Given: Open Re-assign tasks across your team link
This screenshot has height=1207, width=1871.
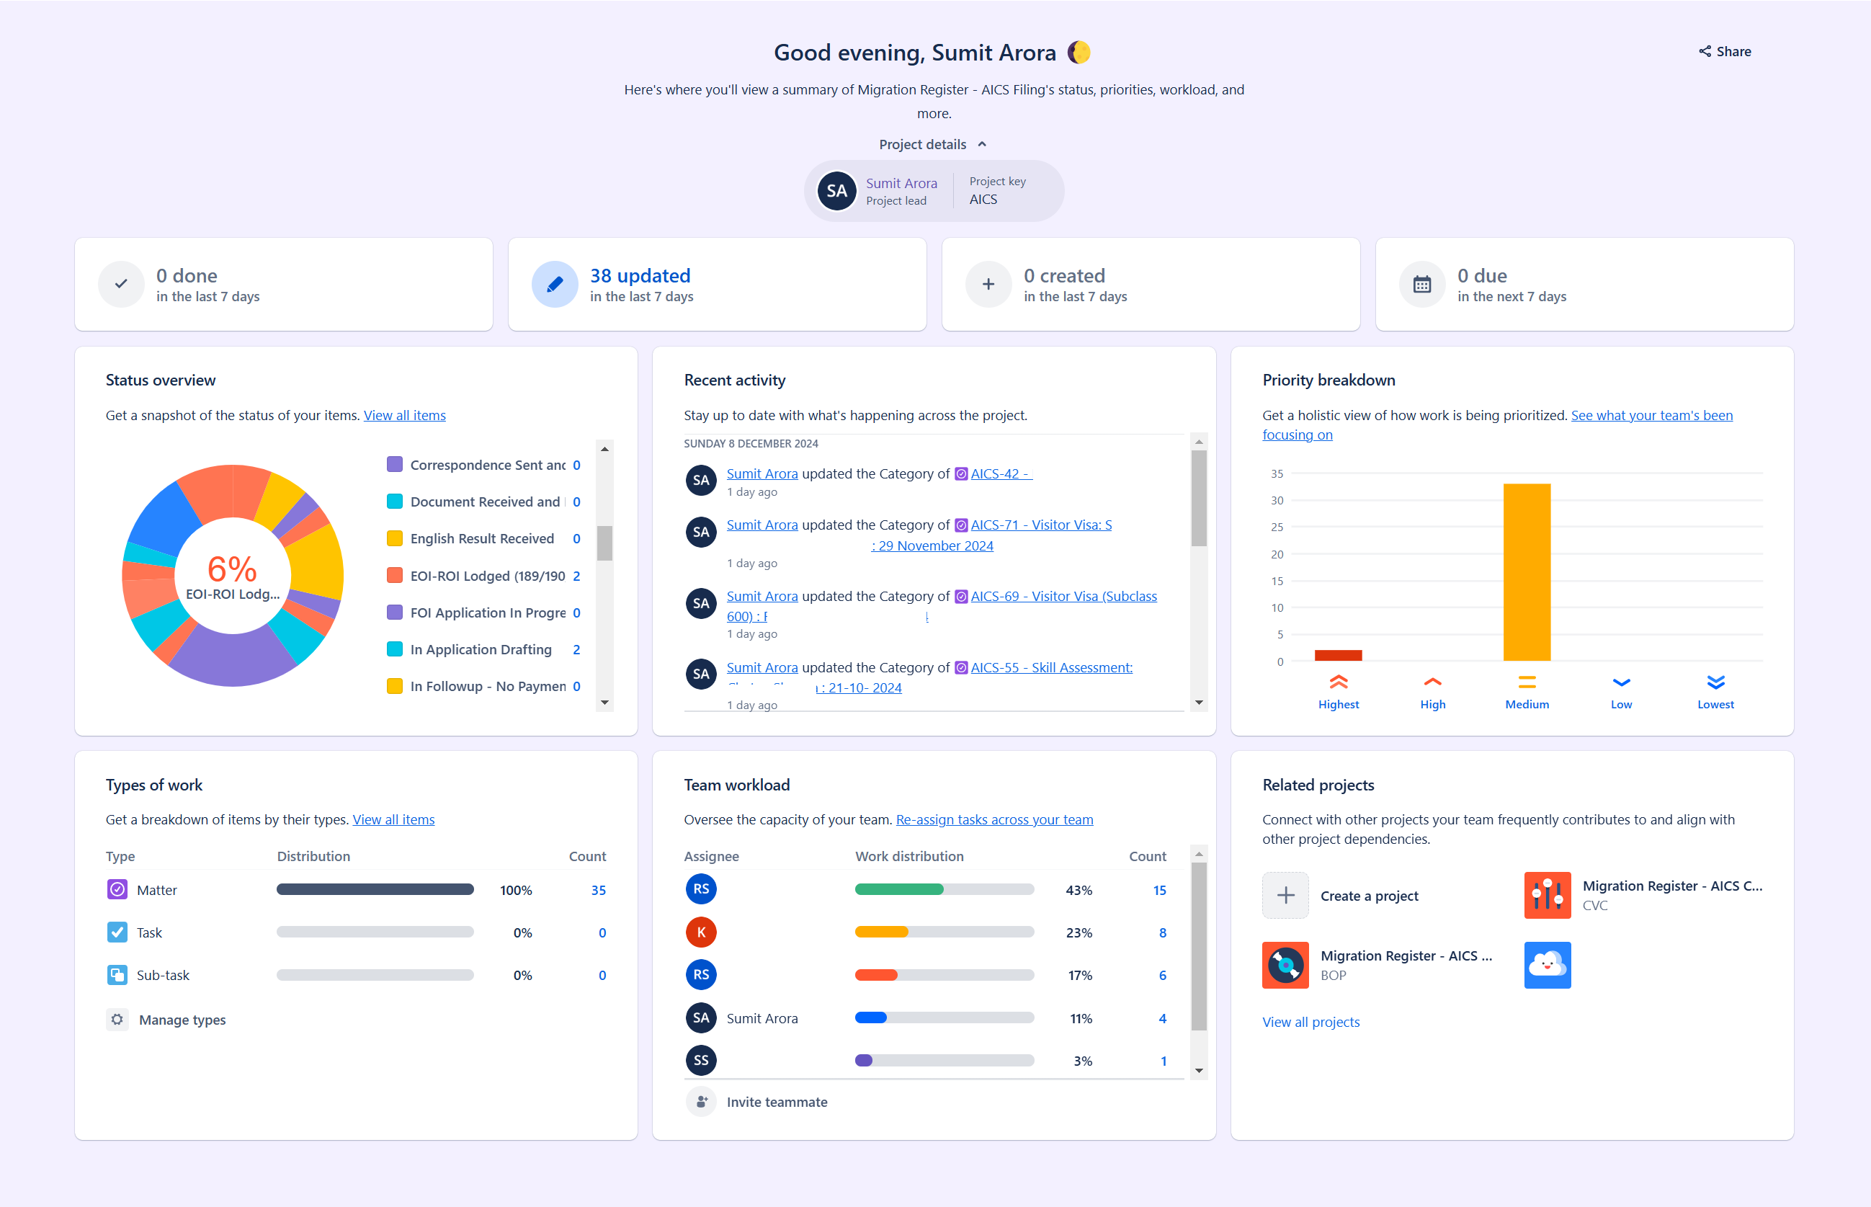Looking at the screenshot, I should point(994,820).
